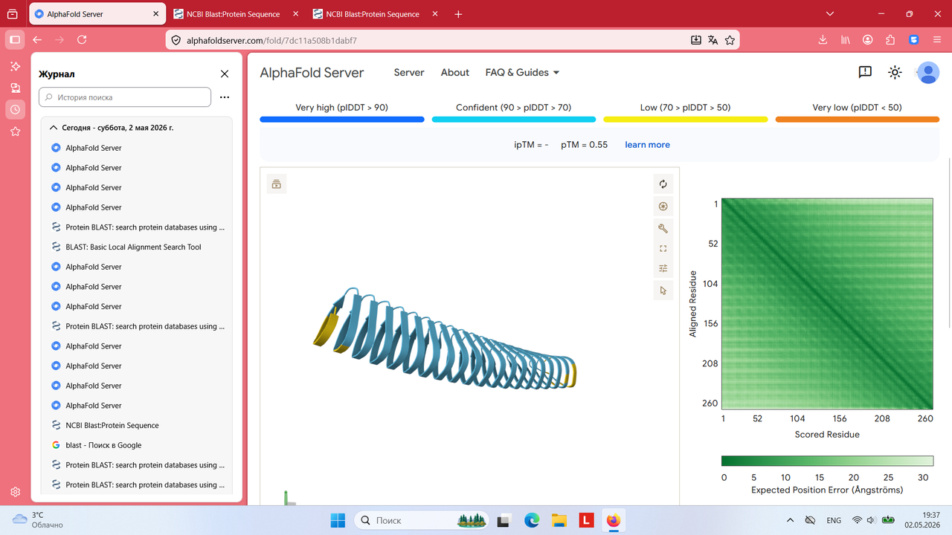This screenshot has height=535, width=952.
Task: Open the tab overview icon at window corner
Action: [x=12, y=14]
